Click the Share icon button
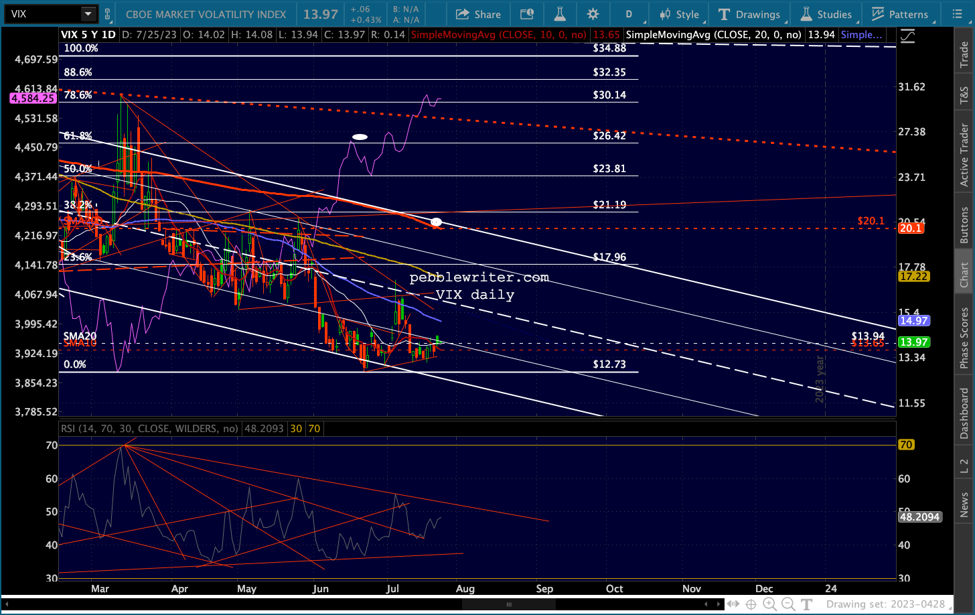This screenshot has height=615, width=975. (478, 14)
